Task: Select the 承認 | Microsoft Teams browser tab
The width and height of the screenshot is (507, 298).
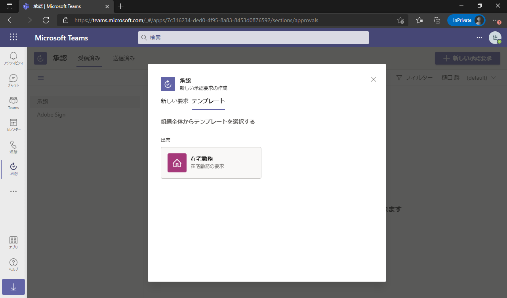Action: (x=65, y=6)
